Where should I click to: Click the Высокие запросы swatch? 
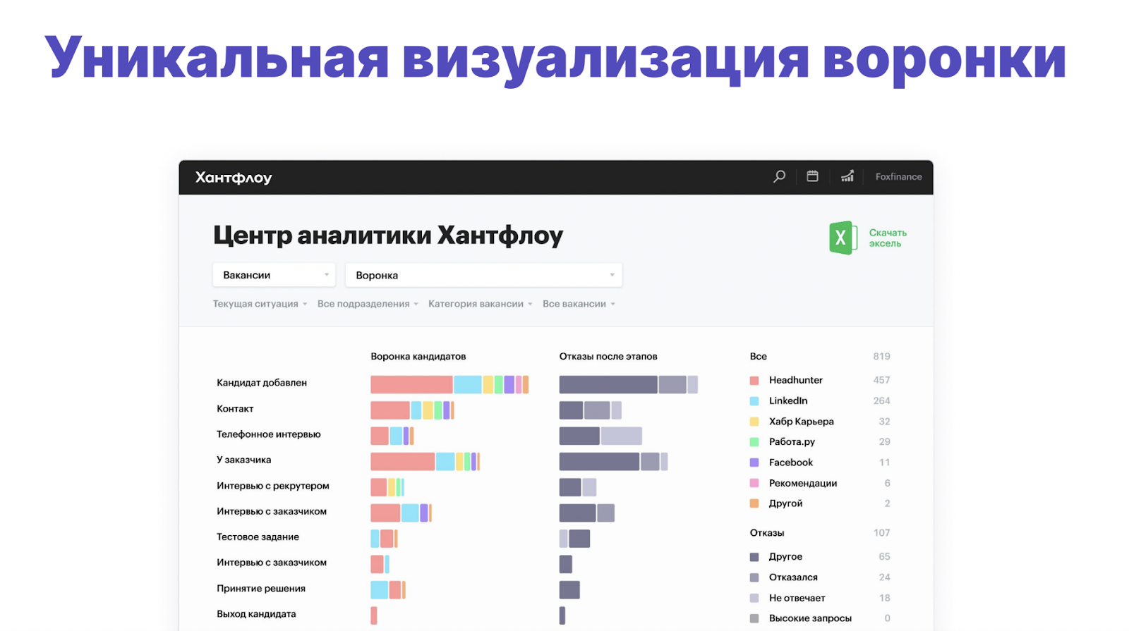754,618
